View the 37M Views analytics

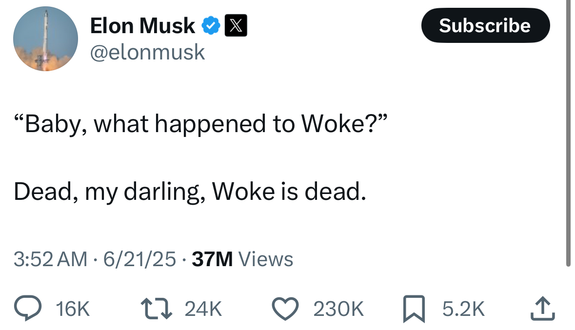click(x=242, y=259)
